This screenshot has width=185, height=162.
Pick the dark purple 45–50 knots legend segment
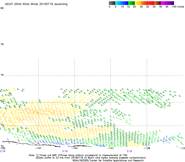tap(170, 3)
